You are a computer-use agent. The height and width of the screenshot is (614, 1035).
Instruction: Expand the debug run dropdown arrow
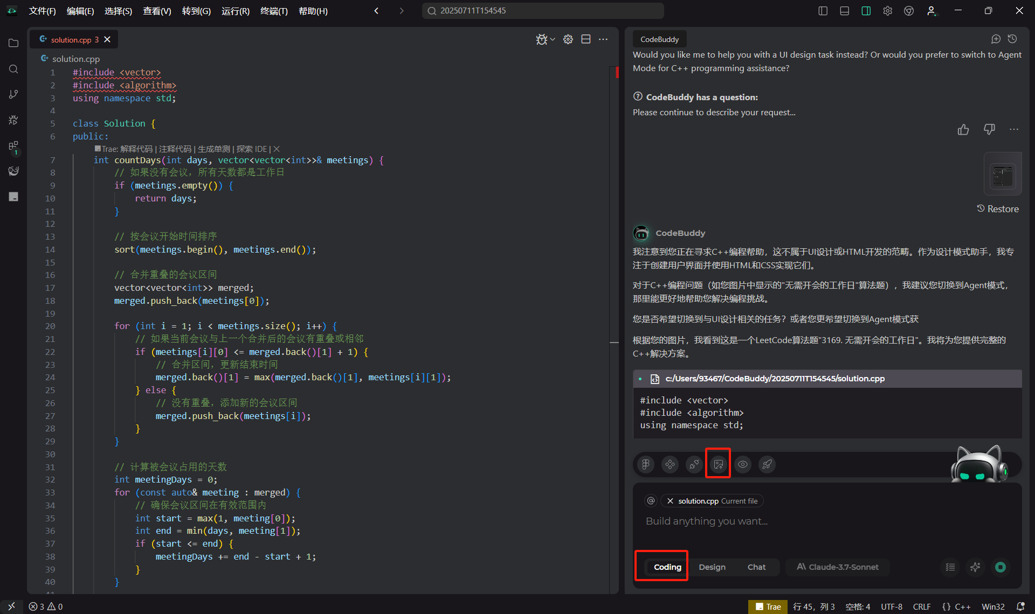tap(553, 39)
